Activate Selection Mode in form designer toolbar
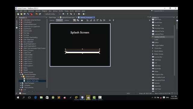The height and width of the screenshot is (109, 193). 74,20
